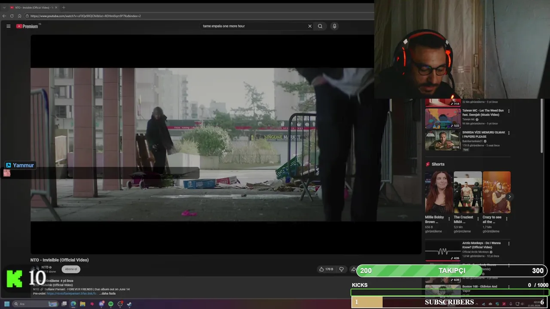The image size is (550, 309).
Task: Open the browser home page icon
Action: [19, 16]
